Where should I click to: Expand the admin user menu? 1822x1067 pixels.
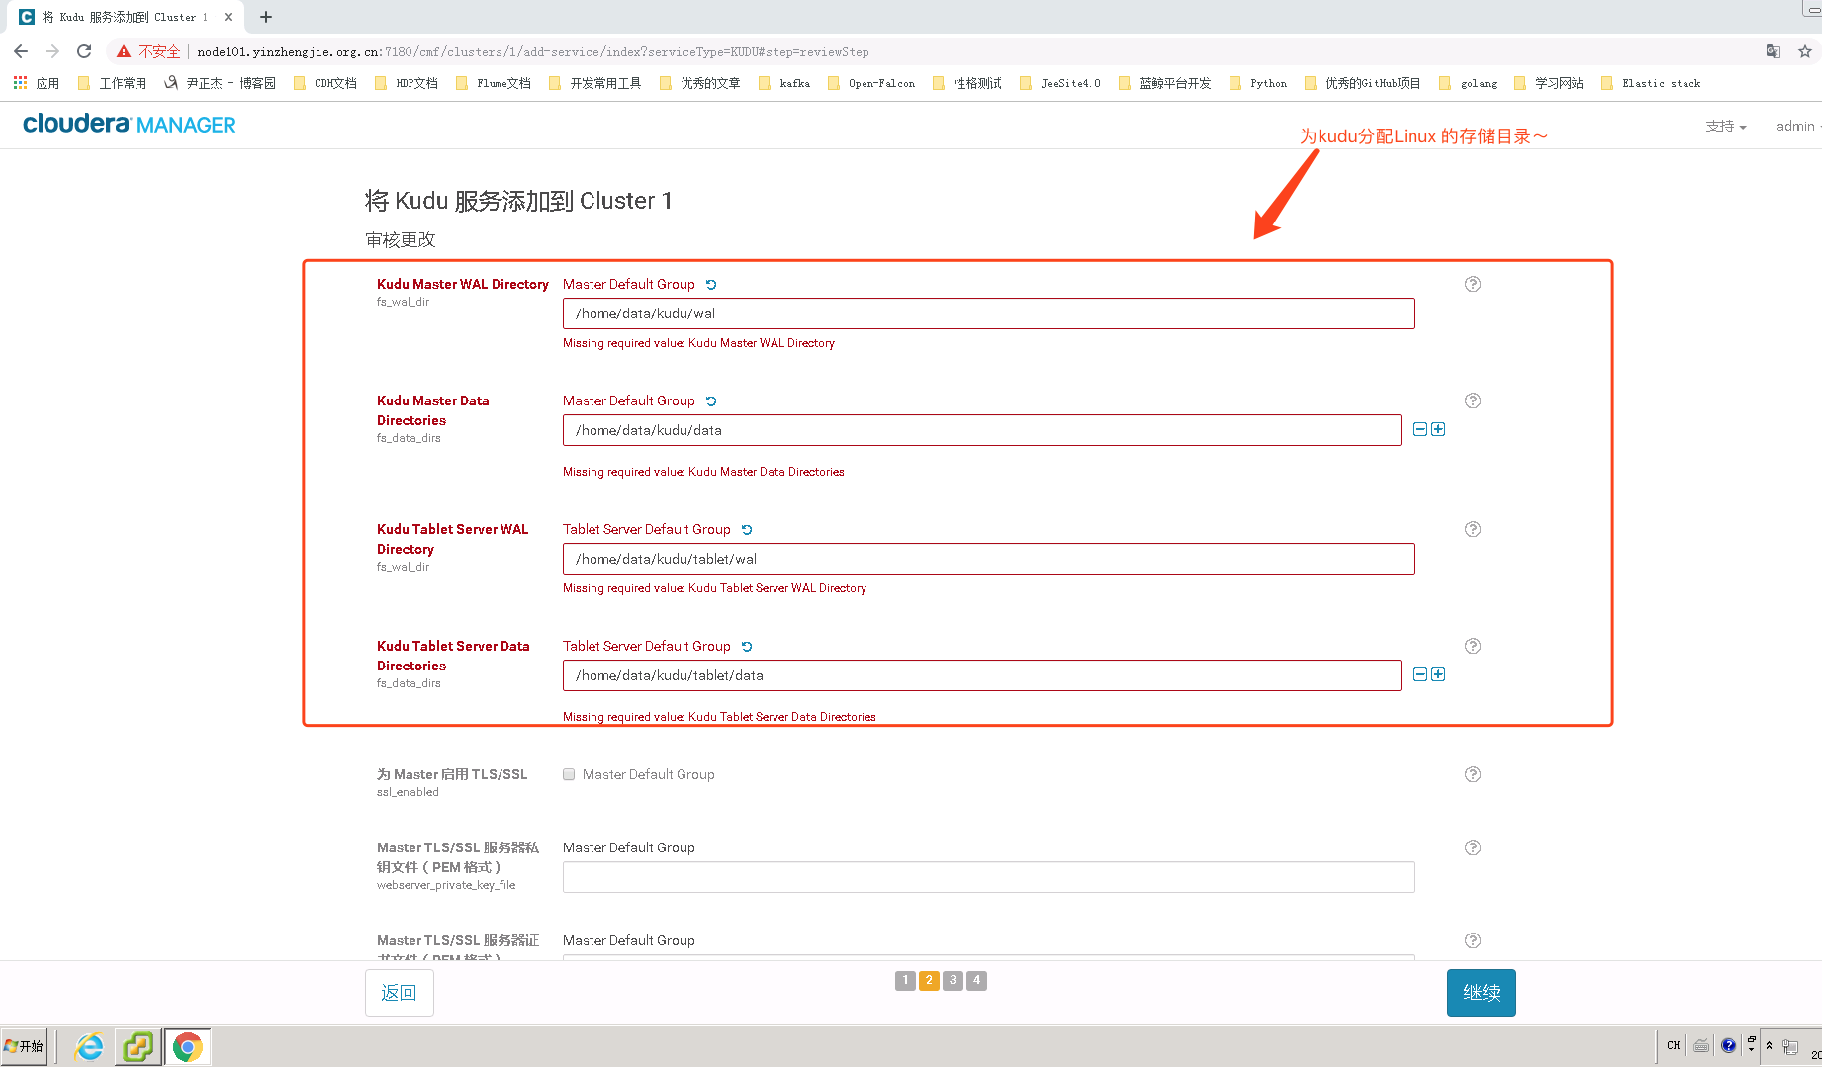[x=1797, y=126]
